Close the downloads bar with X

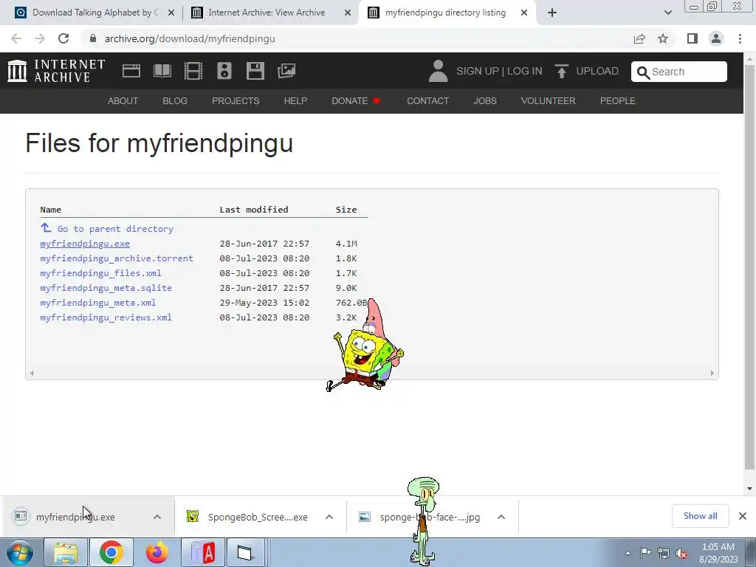(743, 516)
